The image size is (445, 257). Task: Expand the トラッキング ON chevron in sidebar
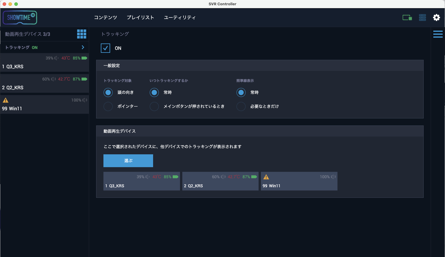pyautogui.click(x=83, y=47)
